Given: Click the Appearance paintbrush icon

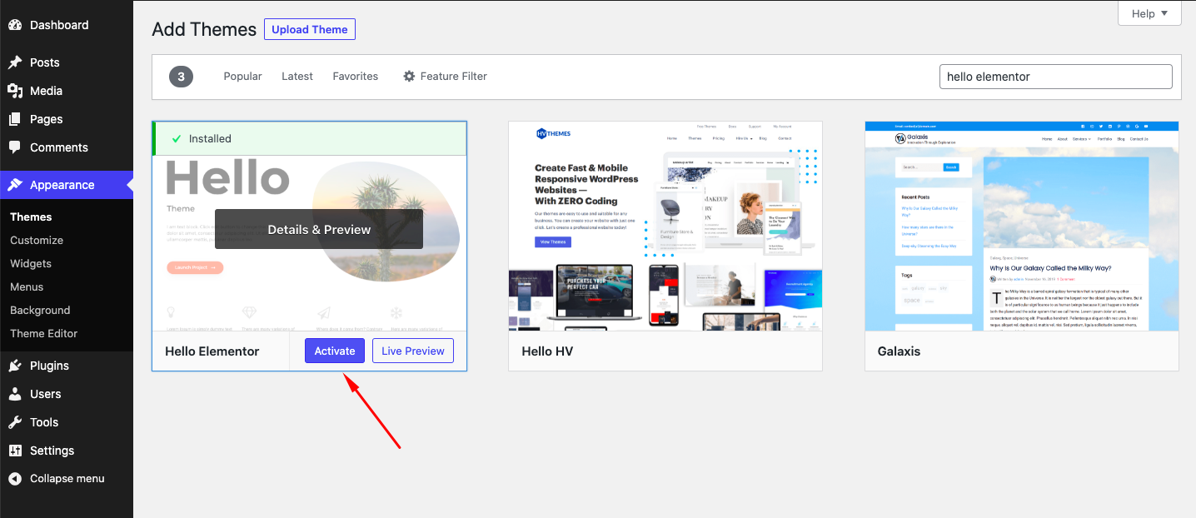Looking at the screenshot, I should pyautogui.click(x=15, y=185).
